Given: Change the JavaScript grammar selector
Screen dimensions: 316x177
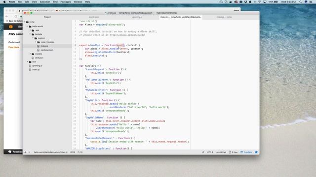Looking at the screenshot, I should [x=221, y=152].
